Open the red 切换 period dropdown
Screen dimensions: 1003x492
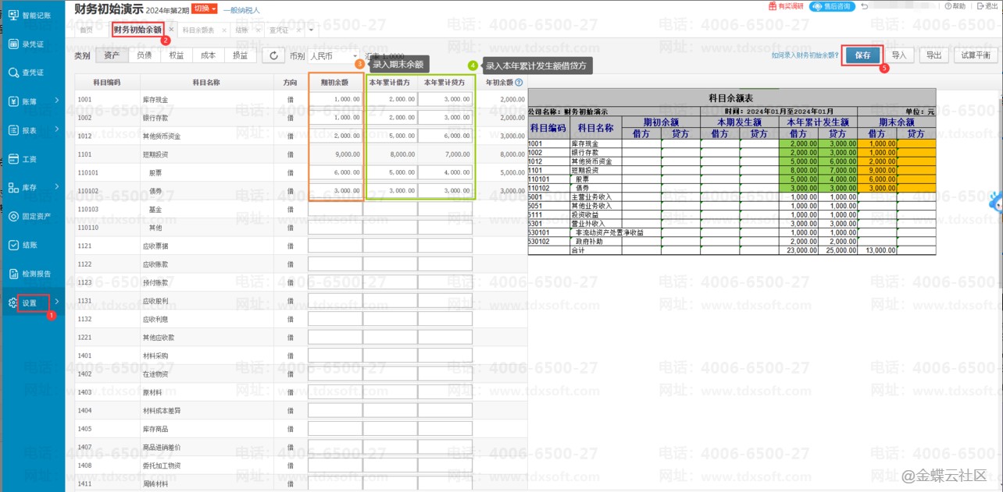pos(204,9)
